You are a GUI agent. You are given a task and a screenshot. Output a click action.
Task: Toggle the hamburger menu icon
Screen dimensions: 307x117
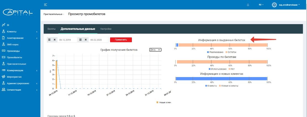(x=45, y=5)
